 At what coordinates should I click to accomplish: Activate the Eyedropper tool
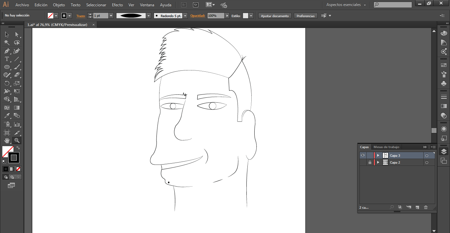pyautogui.click(x=7, y=116)
